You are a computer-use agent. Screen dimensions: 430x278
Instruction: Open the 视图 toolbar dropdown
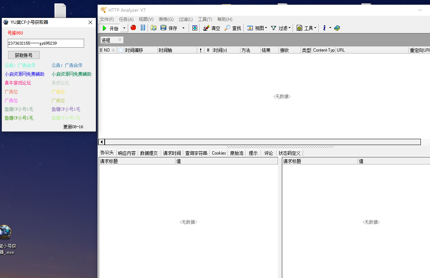click(257, 28)
